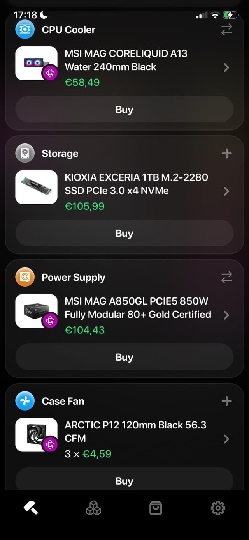This screenshot has height=540, width=249.
Task: Tap the CPU Cooler category icon
Action: point(25,30)
